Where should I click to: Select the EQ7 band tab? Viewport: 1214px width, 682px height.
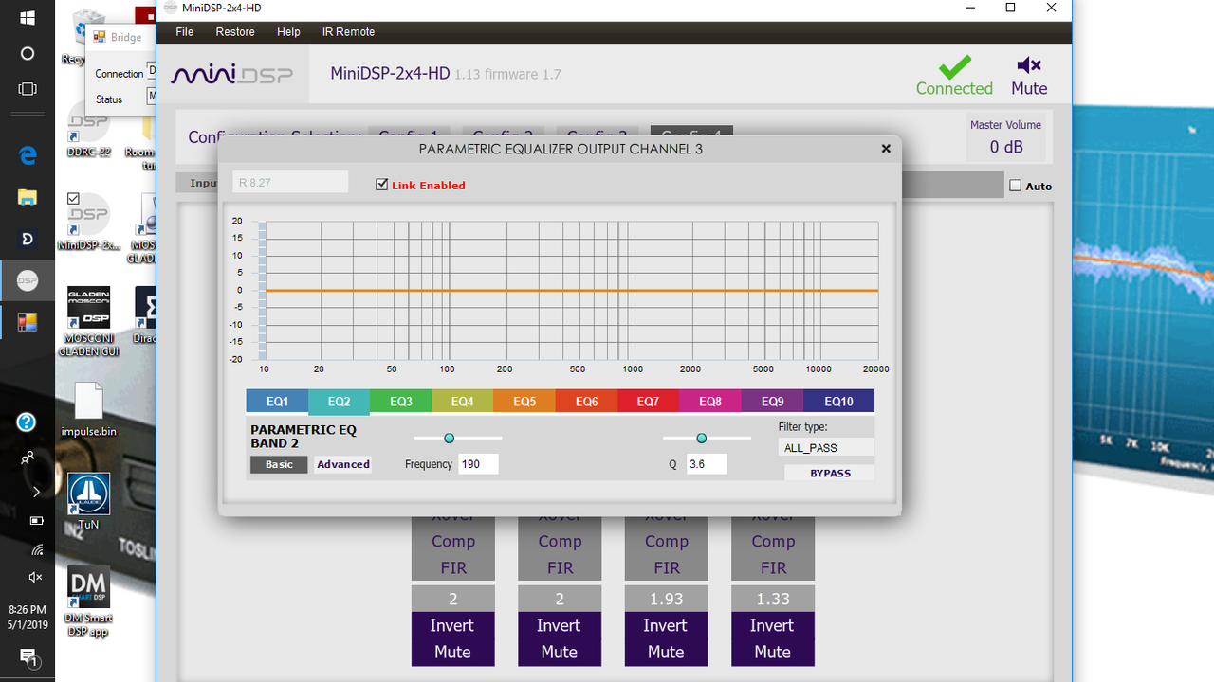coord(648,402)
